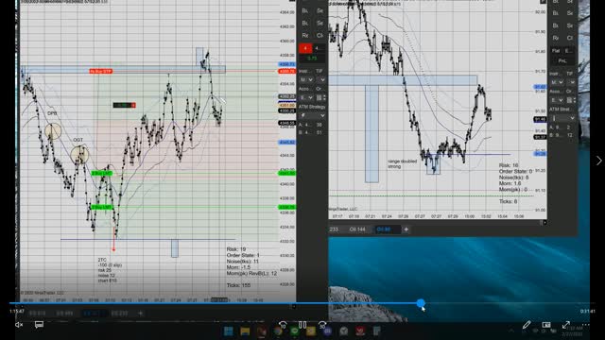This screenshot has width=605, height=340.
Task: Click the Ticks: 155 readout on the left chart
Action: pos(238,285)
